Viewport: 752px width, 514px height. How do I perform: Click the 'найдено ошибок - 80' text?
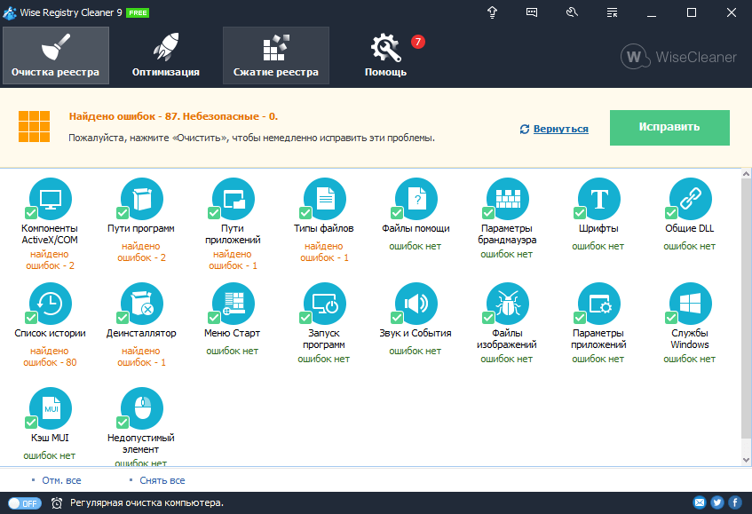coord(50,357)
